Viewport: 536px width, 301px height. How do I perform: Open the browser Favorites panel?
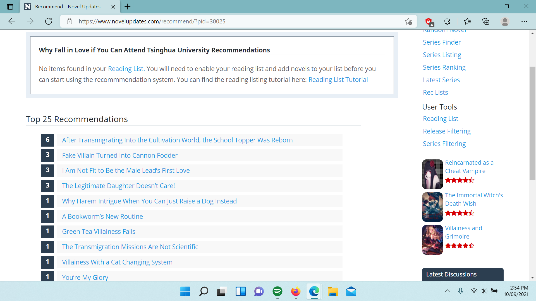coord(468,21)
